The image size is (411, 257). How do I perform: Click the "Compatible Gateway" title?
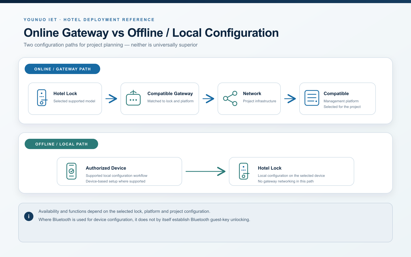(x=170, y=94)
